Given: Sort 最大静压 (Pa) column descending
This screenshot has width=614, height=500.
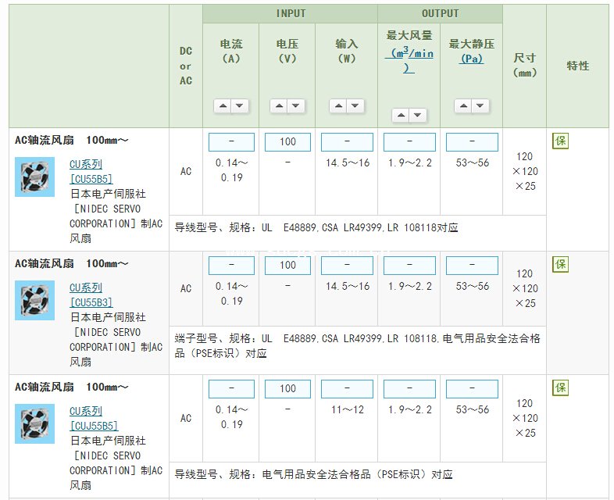Looking at the screenshot, I should [x=480, y=105].
